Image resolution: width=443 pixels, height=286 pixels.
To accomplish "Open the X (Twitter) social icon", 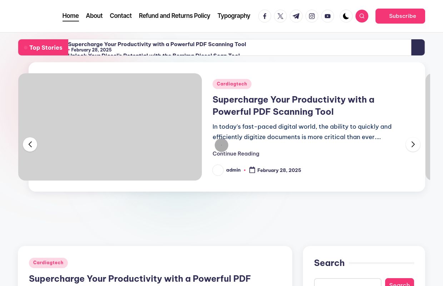I will (280, 16).
